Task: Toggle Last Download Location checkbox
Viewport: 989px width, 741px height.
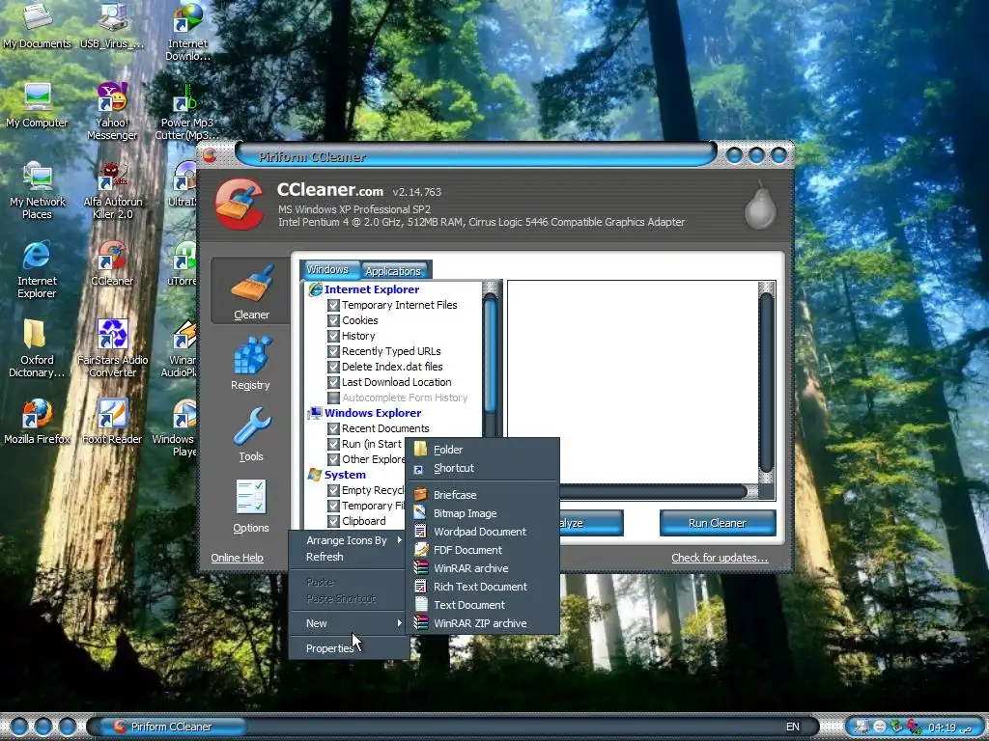Action: (x=333, y=382)
